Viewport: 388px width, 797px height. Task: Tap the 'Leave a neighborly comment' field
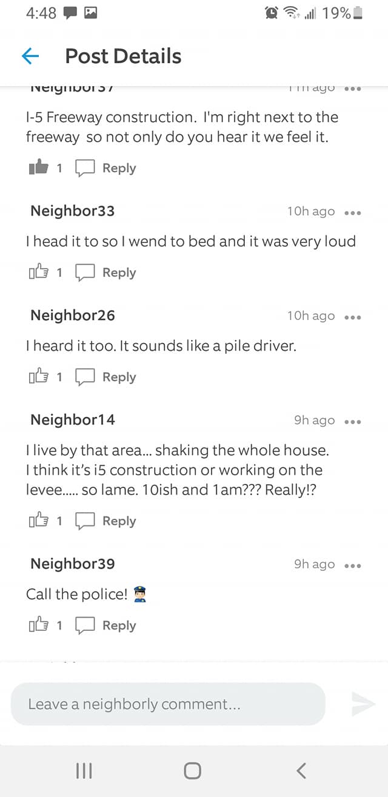click(168, 704)
